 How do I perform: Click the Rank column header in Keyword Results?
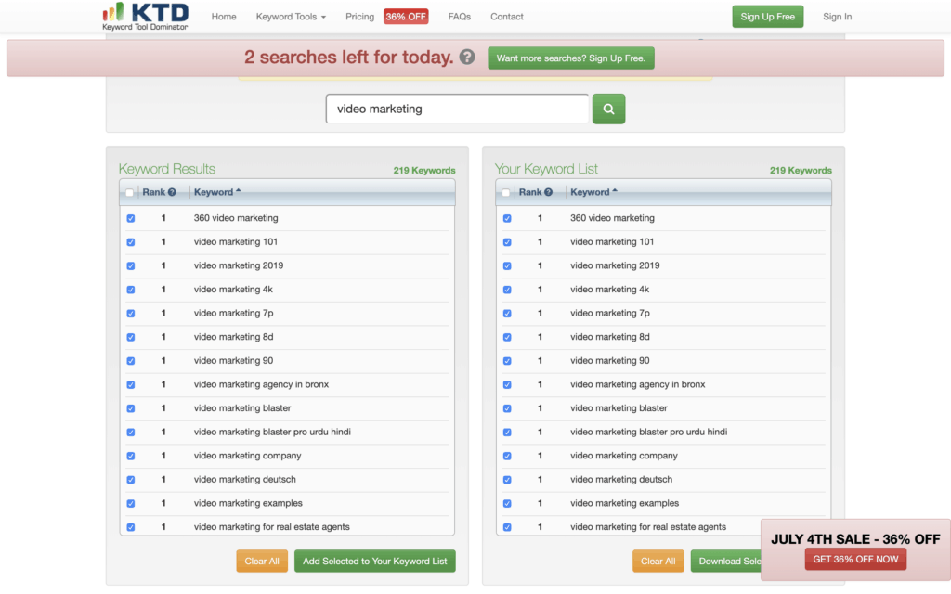pyautogui.click(x=154, y=192)
